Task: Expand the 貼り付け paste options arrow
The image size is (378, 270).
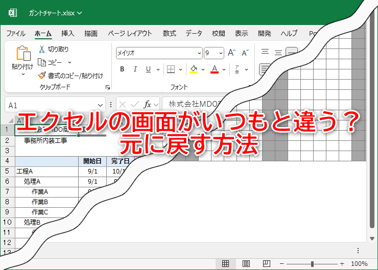Action: click(23, 74)
